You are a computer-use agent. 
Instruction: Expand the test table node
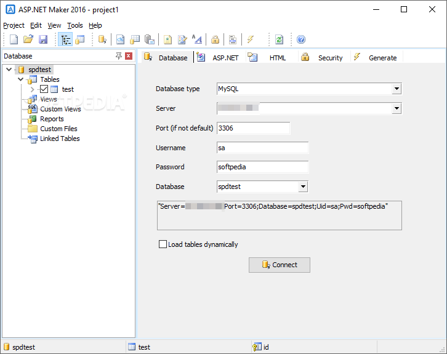click(x=32, y=89)
